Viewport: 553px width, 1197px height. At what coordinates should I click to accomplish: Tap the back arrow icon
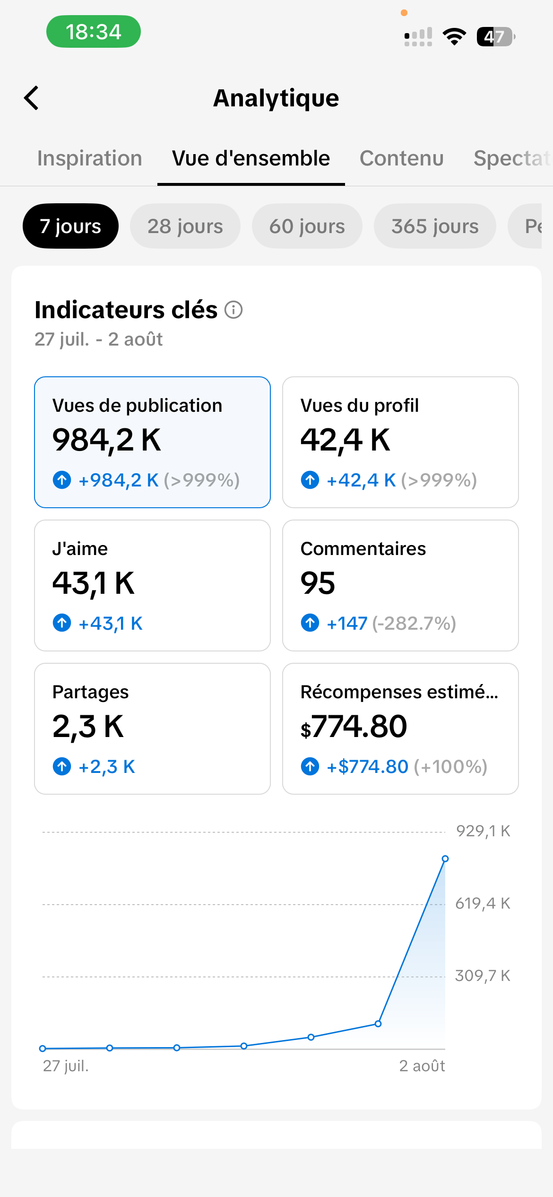click(x=31, y=98)
